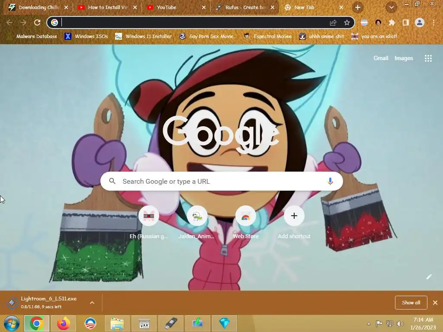
Task: Open network status tray icon
Action: [390, 323]
